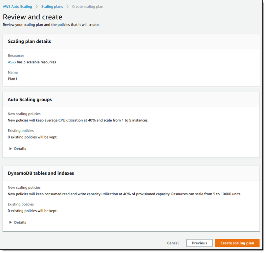Expand Details under Auto Scaling groups
This screenshot has height=253, width=266.
tap(18, 149)
